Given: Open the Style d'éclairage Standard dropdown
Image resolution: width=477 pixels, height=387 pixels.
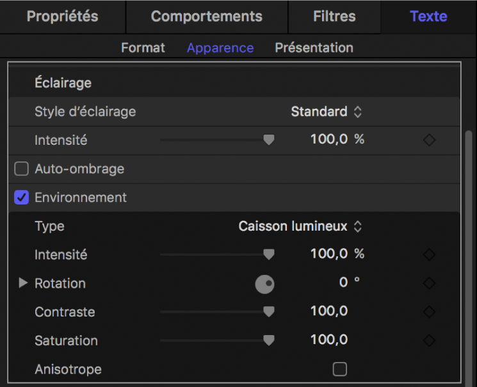Looking at the screenshot, I should pyautogui.click(x=327, y=111).
